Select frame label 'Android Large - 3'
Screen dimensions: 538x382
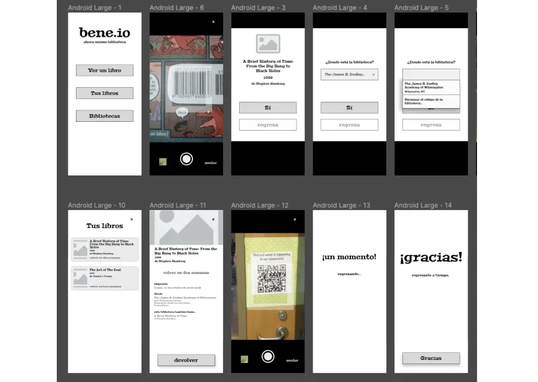[258, 8]
